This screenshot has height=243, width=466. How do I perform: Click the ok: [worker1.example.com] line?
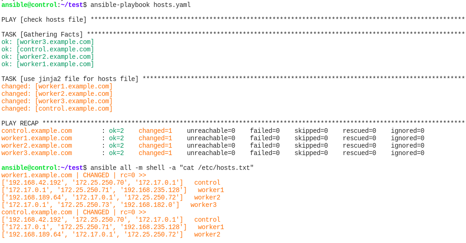pos(48,64)
